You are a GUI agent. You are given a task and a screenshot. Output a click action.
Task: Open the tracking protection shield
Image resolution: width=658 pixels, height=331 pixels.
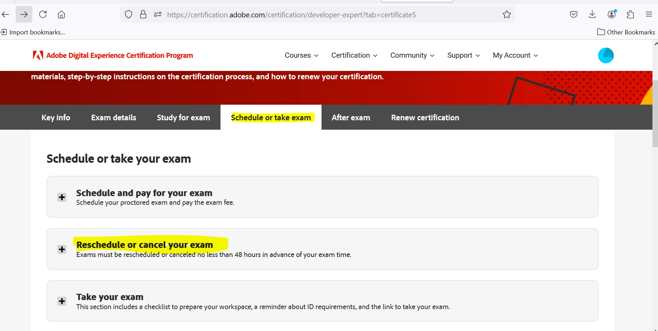coord(129,14)
